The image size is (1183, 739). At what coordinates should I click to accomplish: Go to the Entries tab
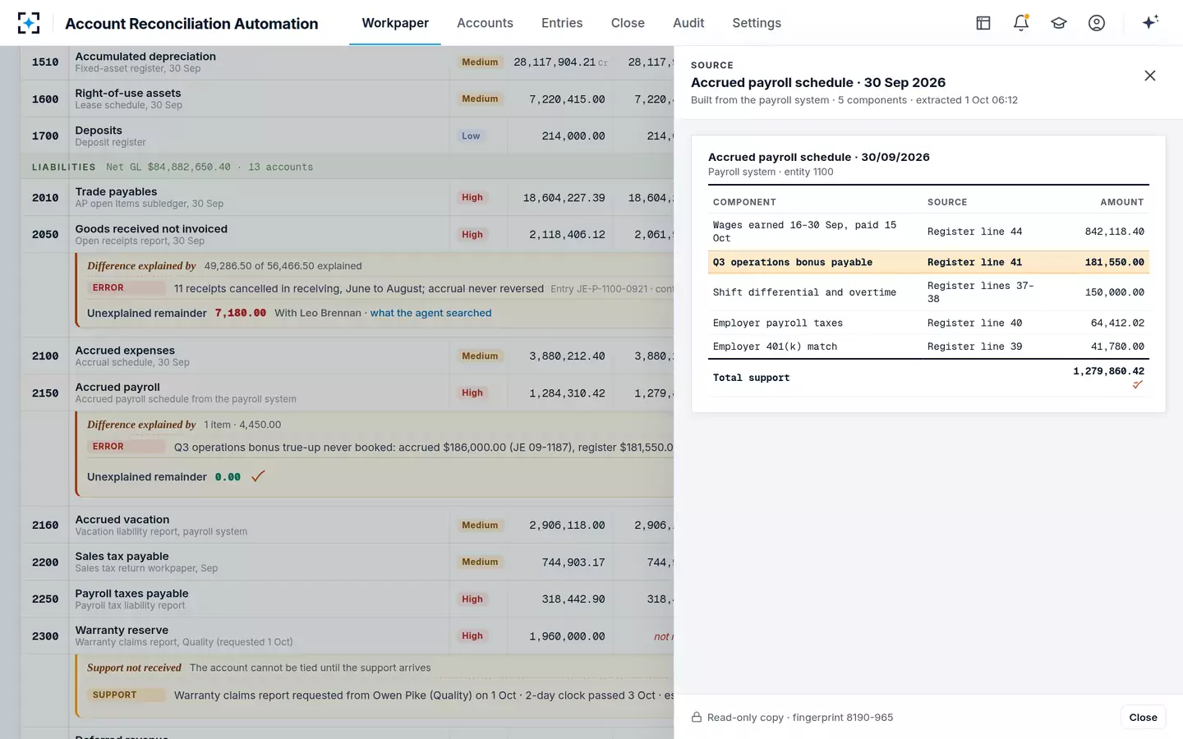[562, 23]
